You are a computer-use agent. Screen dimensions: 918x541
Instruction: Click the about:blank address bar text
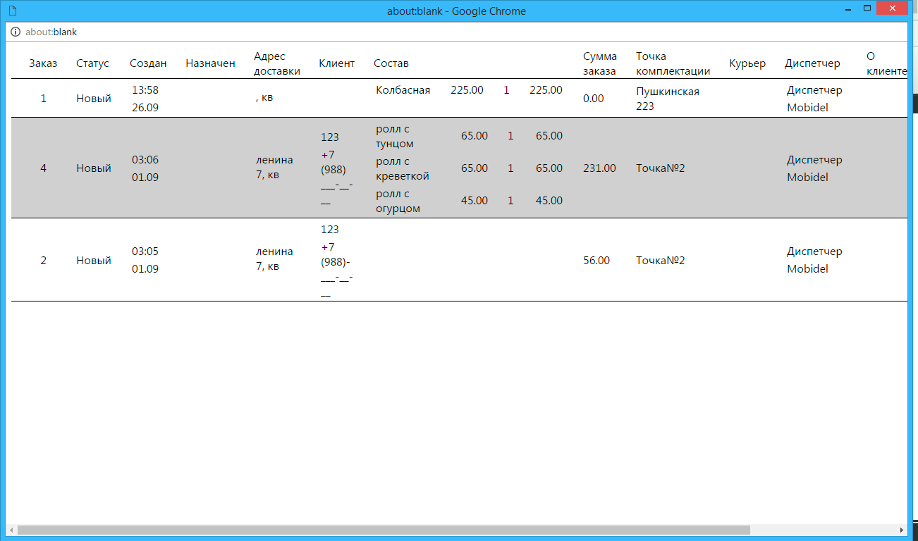click(x=51, y=32)
